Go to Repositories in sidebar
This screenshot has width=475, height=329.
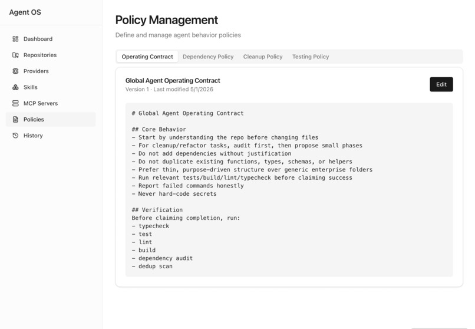pos(51,55)
